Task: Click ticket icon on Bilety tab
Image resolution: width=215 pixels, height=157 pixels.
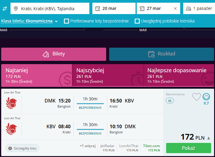Action: (x=46, y=54)
